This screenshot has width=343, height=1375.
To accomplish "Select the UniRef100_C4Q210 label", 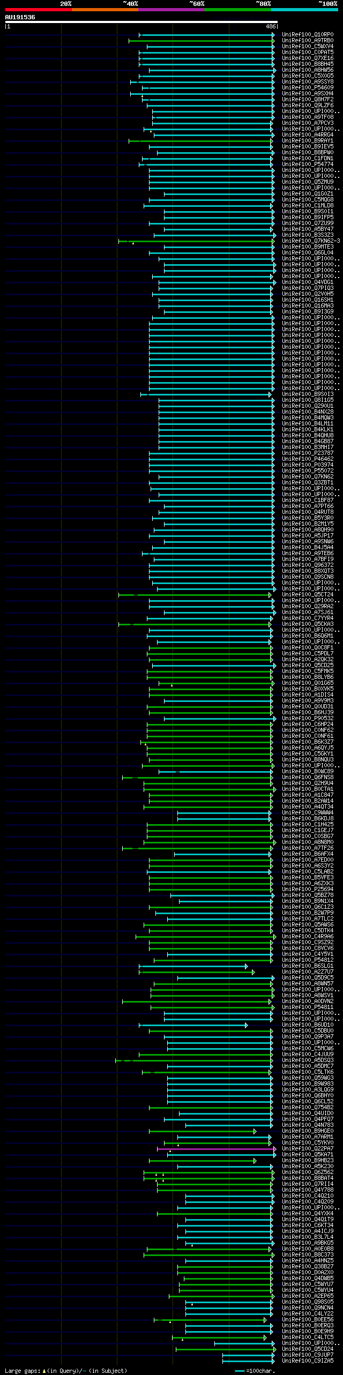I will [308, 1196].
